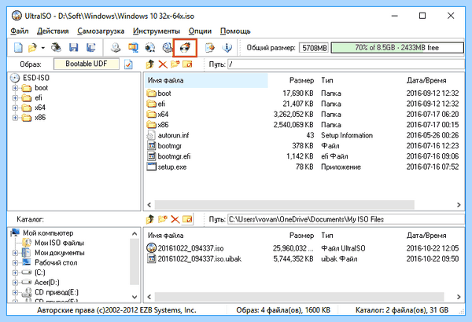This screenshot has width=472, height=322.
Task: Click red Delete icon in image pane toolbar
Action: pos(163,64)
